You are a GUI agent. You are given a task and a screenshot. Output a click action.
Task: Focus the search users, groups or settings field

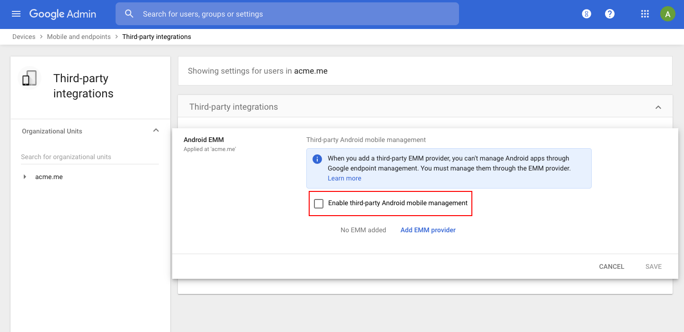pyautogui.click(x=287, y=14)
